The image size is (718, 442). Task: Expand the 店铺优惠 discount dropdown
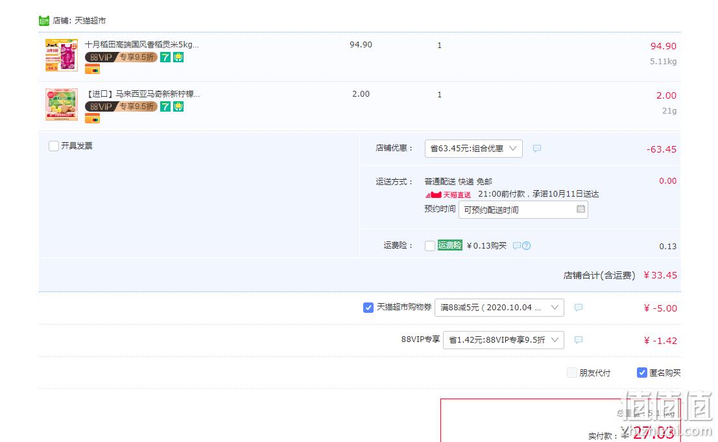pyautogui.click(x=473, y=149)
